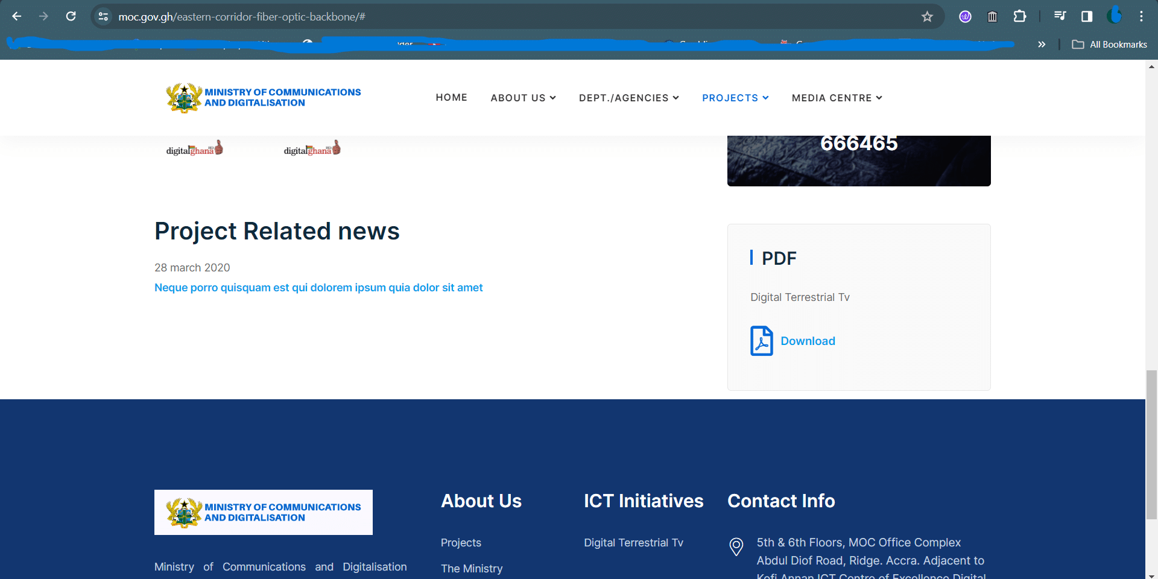Image resolution: width=1158 pixels, height=579 pixels.
Task: Open the All Bookmarks folder
Action: [x=1110, y=45]
